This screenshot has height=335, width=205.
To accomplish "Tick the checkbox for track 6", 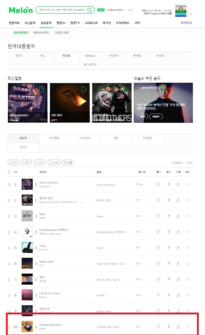I will 9,264.
